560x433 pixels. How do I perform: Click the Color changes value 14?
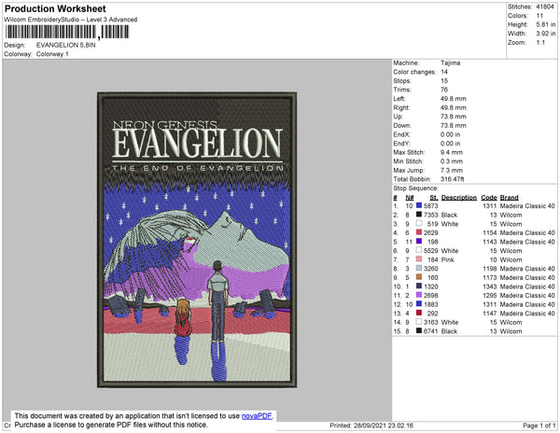point(444,72)
